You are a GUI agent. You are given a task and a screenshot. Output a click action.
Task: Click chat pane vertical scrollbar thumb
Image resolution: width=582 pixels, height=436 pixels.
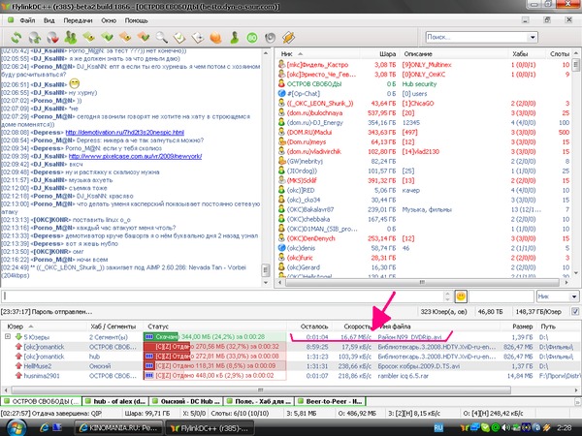pyautogui.click(x=266, y=269)
